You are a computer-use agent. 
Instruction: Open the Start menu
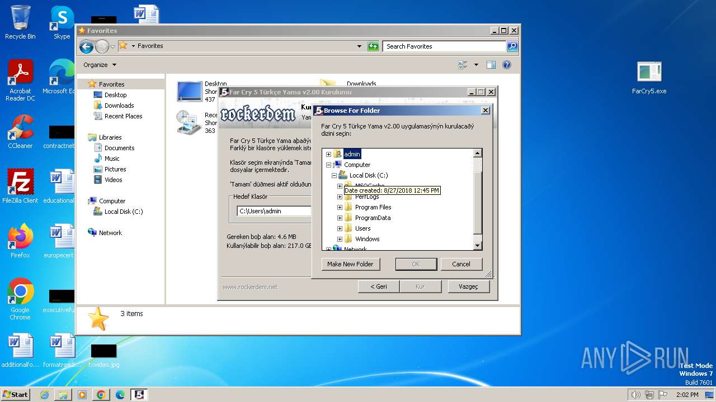[x=16, y=394]
